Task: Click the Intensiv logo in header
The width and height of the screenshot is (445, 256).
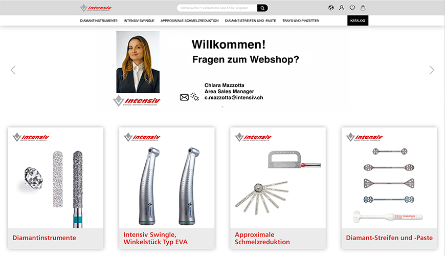Action: (96, 8)
